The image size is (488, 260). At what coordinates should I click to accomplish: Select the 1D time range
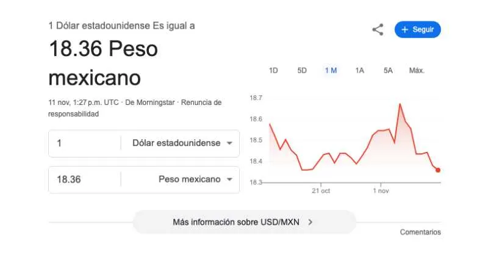(273, 70)
